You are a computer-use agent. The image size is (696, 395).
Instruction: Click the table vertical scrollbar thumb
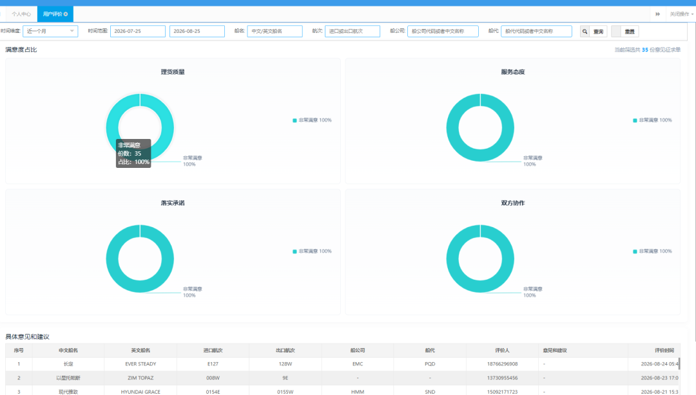(x=679, y=363)
